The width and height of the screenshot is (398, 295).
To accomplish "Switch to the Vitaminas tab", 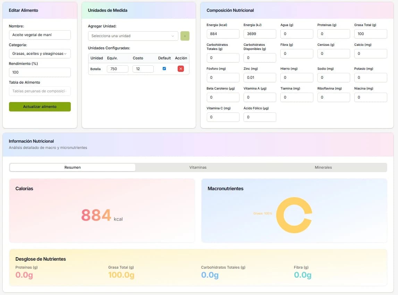I will pyautogui.click(x=198, y=167).
